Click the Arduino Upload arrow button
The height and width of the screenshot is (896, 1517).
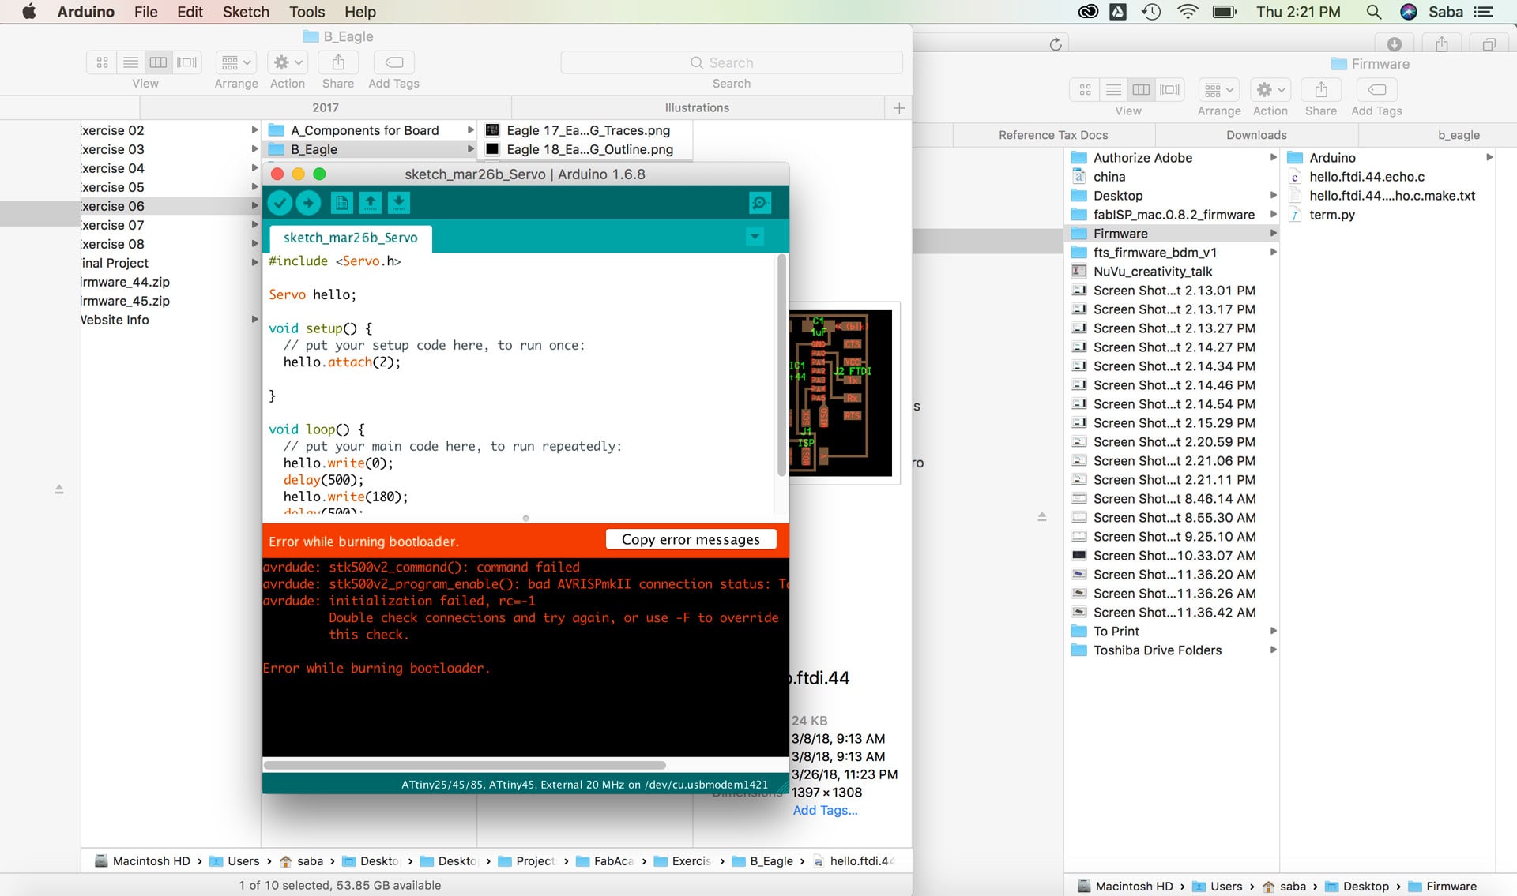coord(308,203)
